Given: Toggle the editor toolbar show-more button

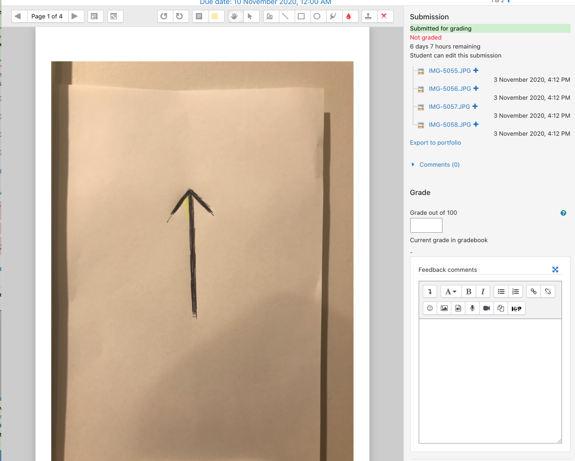Looking at the screenshot, I should (x=430, y=292).
